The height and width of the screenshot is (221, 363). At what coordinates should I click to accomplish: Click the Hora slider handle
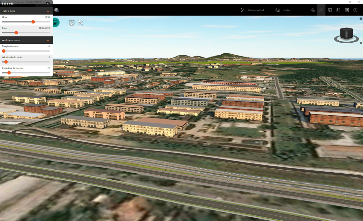[x=33, y=22]
